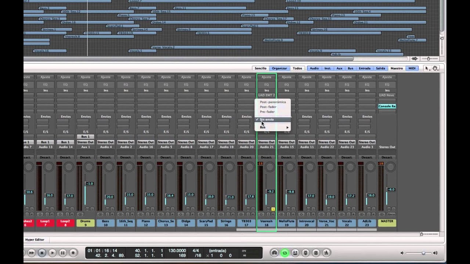
Task: Toggle stereo format icon on the Strings channel
Action: 221,214
